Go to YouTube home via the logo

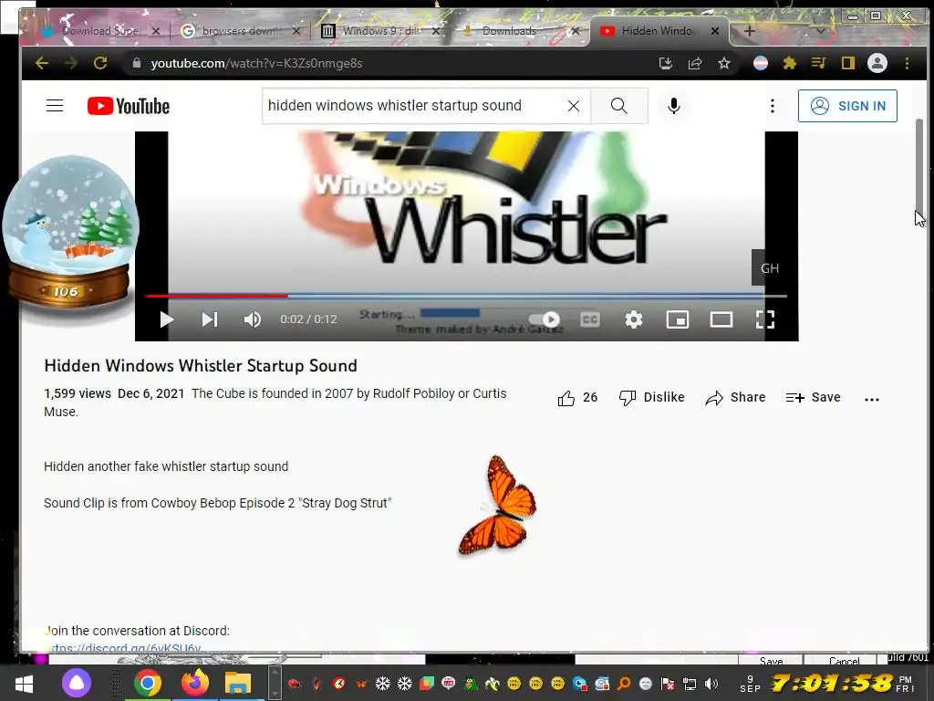(128, 106)
